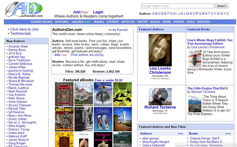The height and width of the screenshot is (147, 237).
Task: Open Lisa Loucks Christenson's author photo
Action: pyautogui.click(x=160, y=50)
